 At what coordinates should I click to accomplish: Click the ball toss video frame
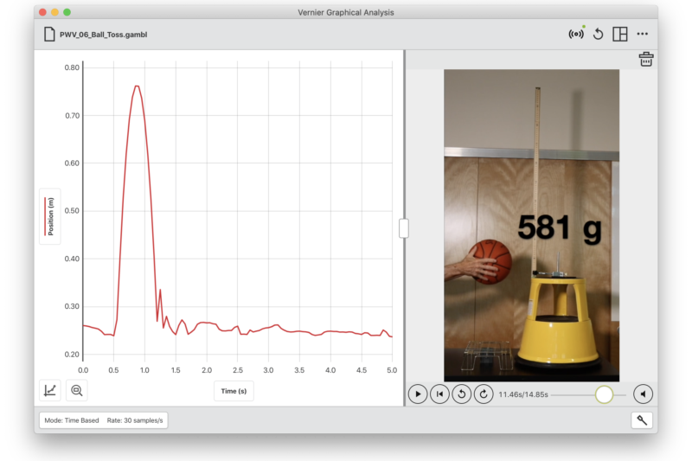point(531,225)
